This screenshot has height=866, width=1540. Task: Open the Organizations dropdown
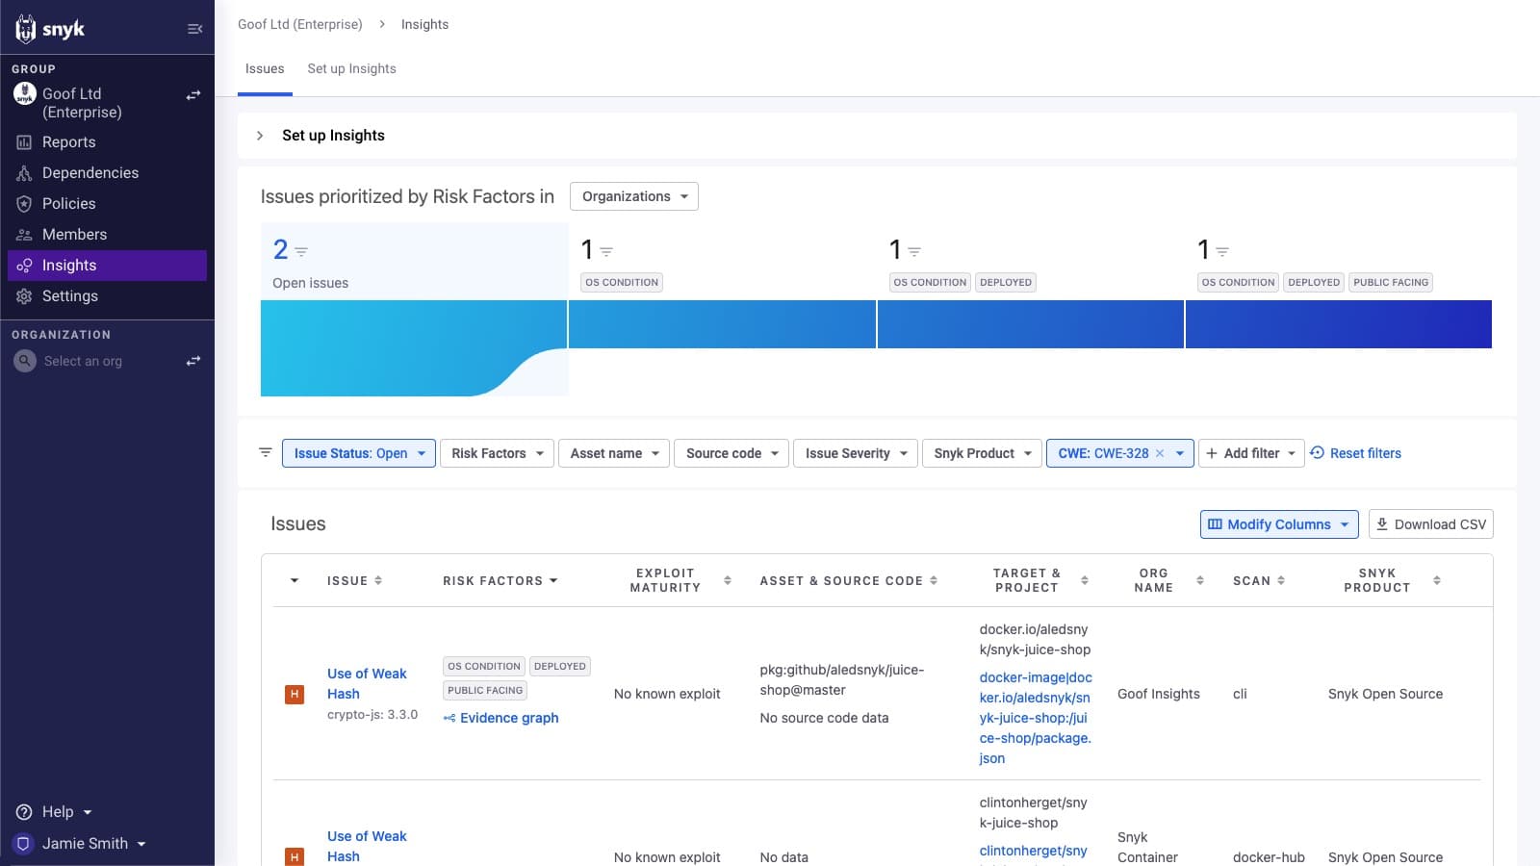(x=634, y=196)
